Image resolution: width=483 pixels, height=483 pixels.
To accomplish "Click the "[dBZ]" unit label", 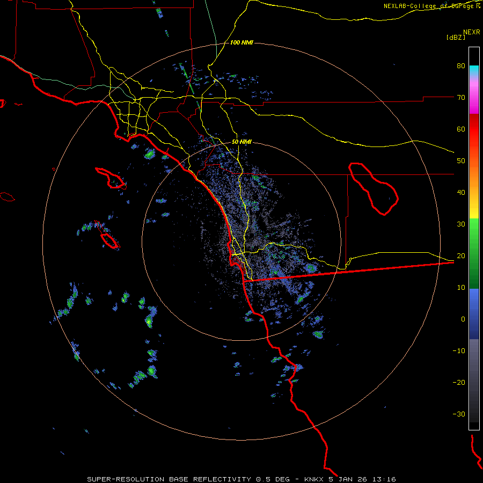I will 456,37.
